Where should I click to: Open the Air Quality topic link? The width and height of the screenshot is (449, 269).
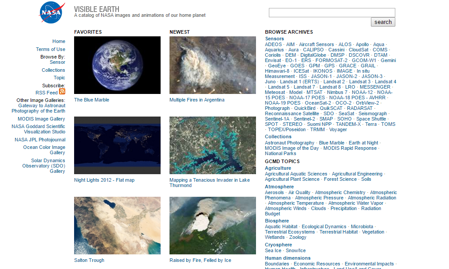299,193
